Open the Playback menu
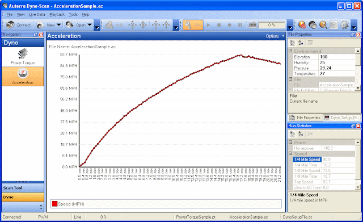This screenshot has height=222, width=363. coord(57,14)
